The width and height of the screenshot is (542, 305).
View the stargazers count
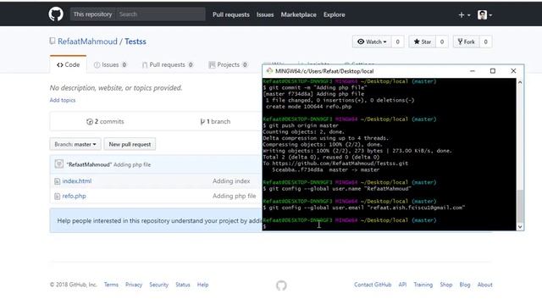(442, 42)
